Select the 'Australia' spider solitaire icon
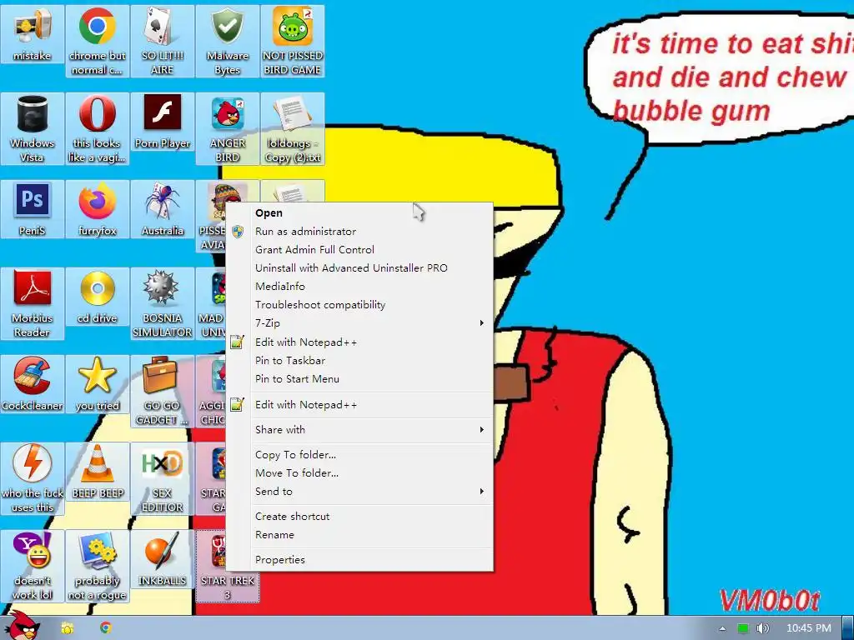This screenshot has width=854, height=640. 163,209
